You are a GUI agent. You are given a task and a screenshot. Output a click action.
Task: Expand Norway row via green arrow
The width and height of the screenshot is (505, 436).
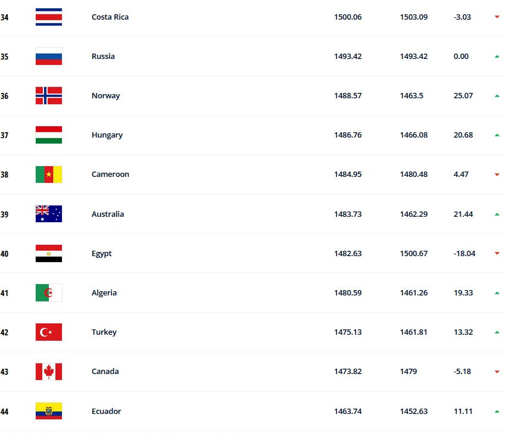497,96
